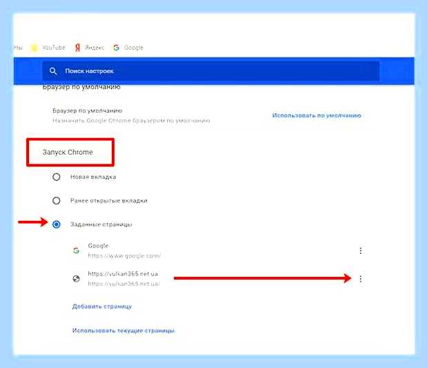Open the Google bookmark in bookmarks bar
The width and height of the screenshot is (428, 368).
pyautogui.click(x=128, y=48)
